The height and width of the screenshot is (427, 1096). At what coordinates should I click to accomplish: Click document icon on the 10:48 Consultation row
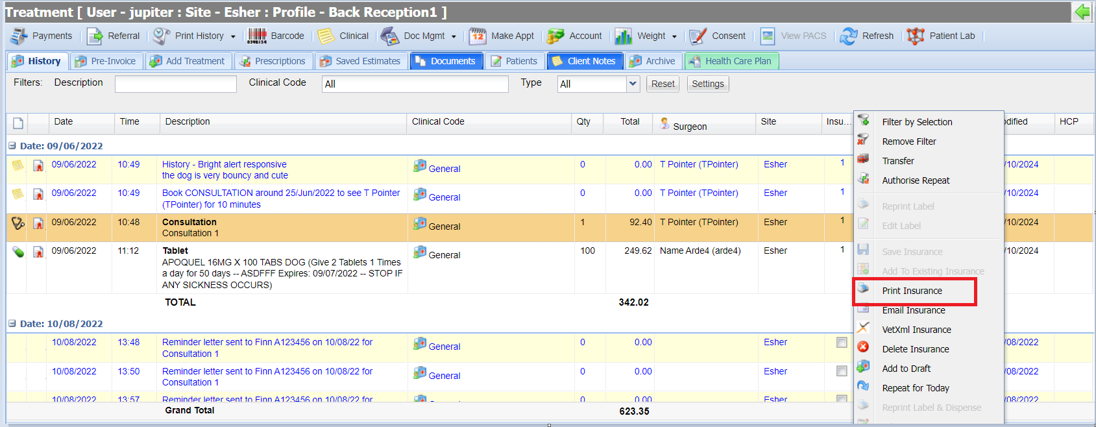point(38,223)
